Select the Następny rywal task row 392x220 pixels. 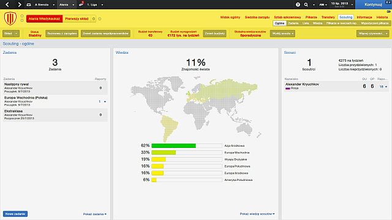[55, 88]
